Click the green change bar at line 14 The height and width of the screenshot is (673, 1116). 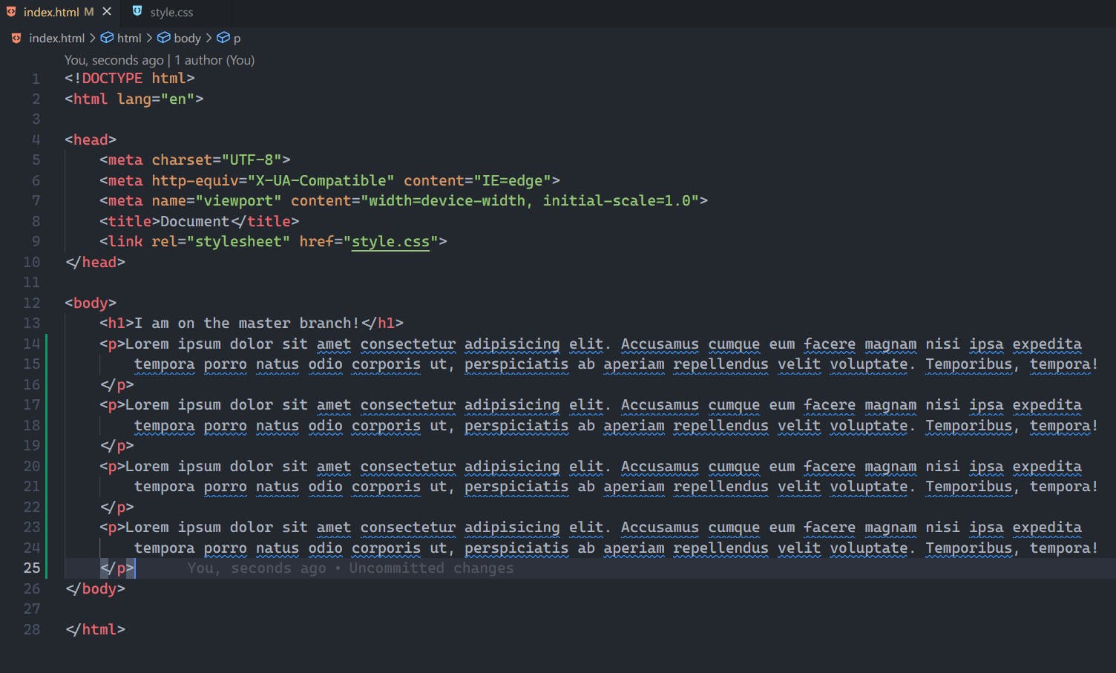47,344
